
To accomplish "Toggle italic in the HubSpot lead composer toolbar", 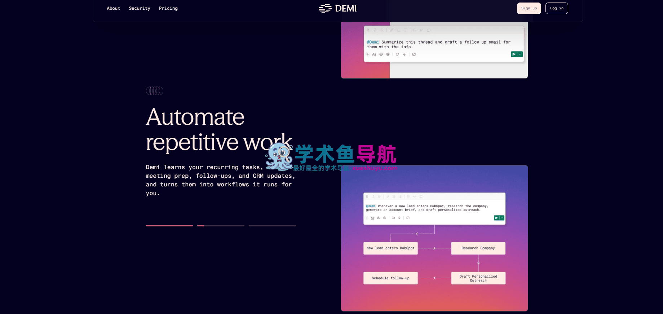I will tap(373, 196).
